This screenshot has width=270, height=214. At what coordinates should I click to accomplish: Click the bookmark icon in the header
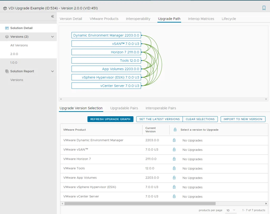pyautogui.click(x=264, y=8)
